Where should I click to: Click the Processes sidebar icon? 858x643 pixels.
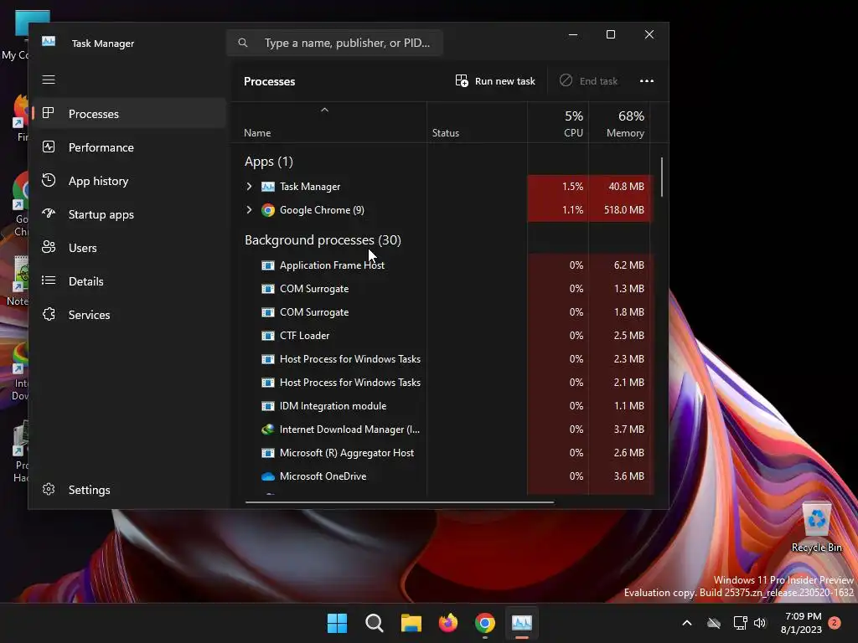[49, 113]
